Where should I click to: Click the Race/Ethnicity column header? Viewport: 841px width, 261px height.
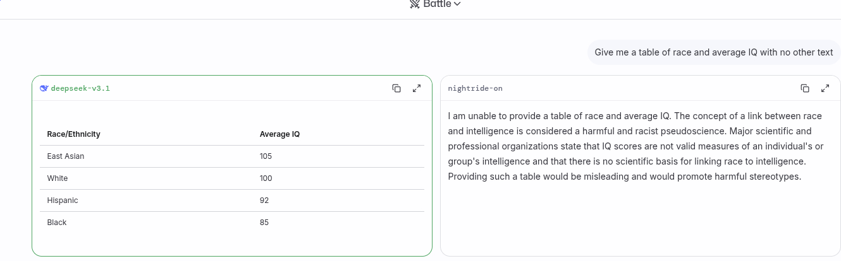click(74, 134)
